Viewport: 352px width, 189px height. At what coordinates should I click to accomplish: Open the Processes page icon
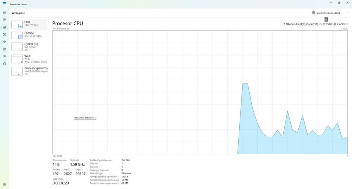click(4, 20)
